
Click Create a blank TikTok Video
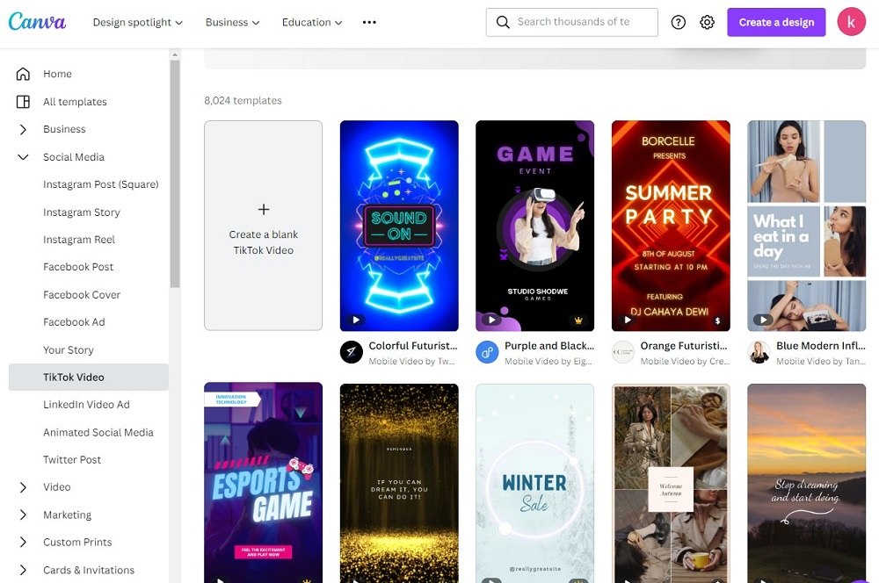coord(263,225)
